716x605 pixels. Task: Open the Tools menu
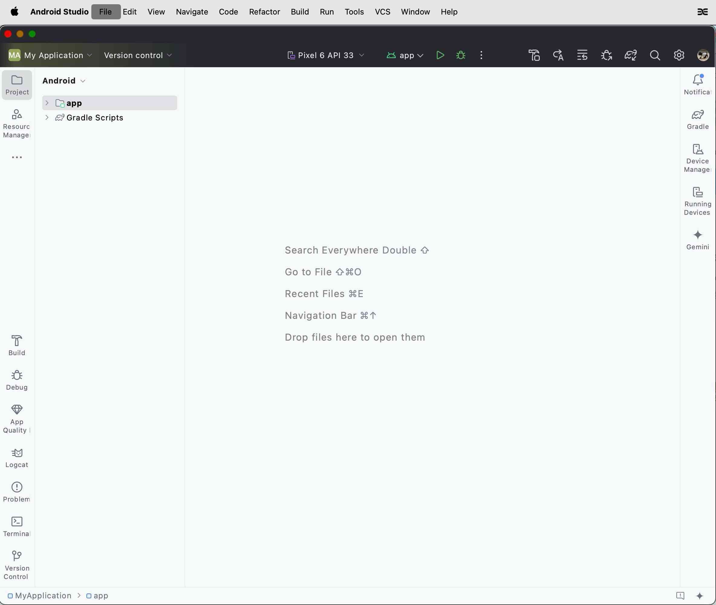(x=354, y=12)
